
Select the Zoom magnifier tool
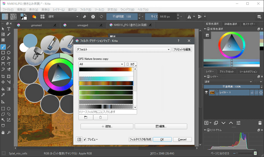(x=9, y=132)
